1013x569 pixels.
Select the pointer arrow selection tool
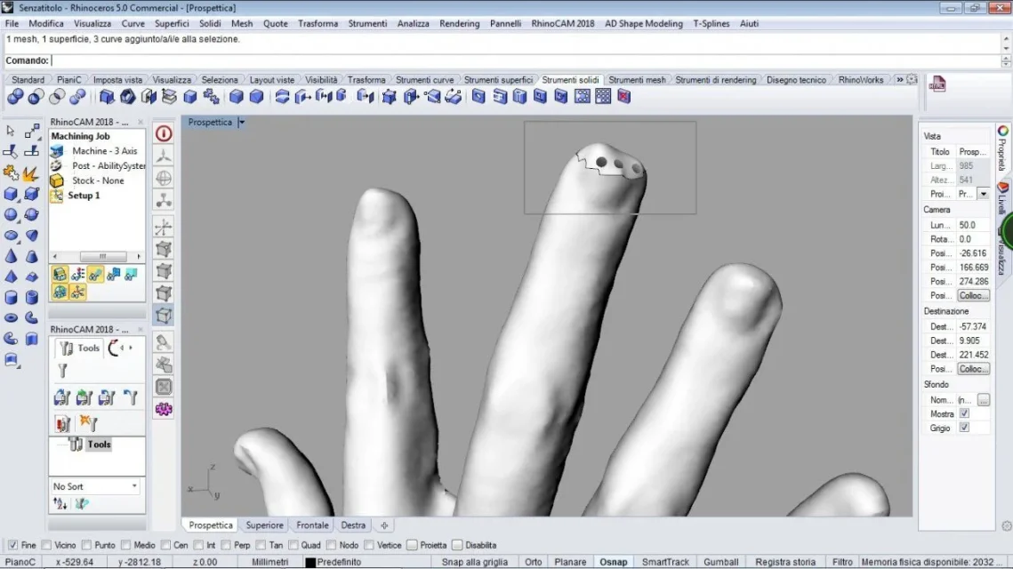pos(11,132)
